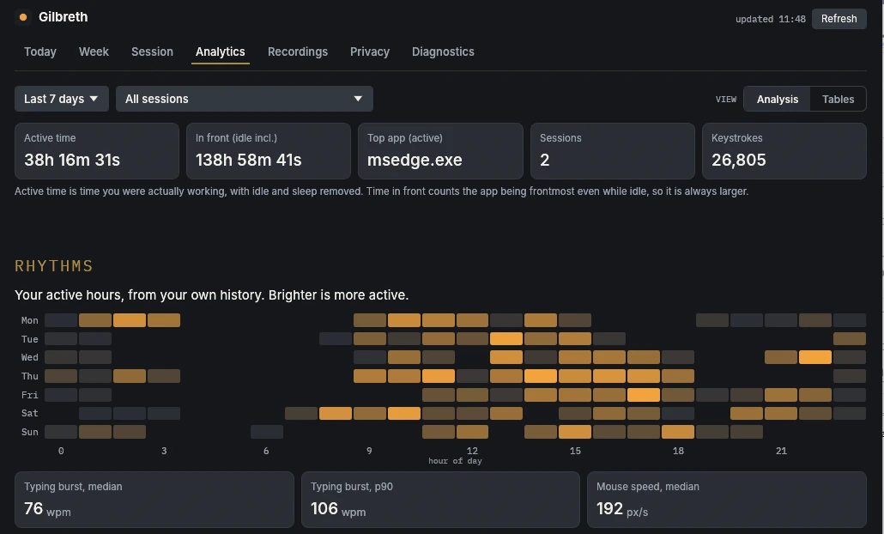The image size is (884, 534).
Task: Click the orange Gilbreth status dot icon
Action: point(23,17)
